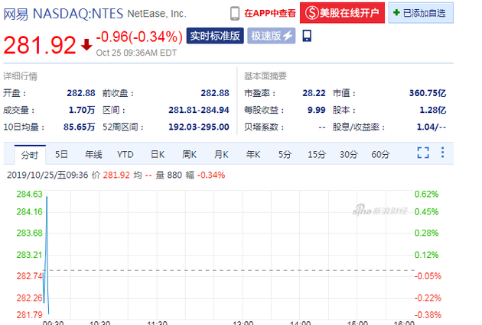Click the change value -0.96(-0.34%)
The width and height of the screenshot is (482, 325).
139,37
